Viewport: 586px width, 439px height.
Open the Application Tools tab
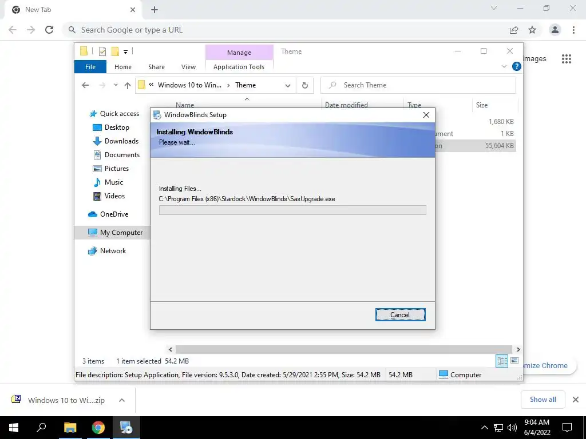point(239,67)
